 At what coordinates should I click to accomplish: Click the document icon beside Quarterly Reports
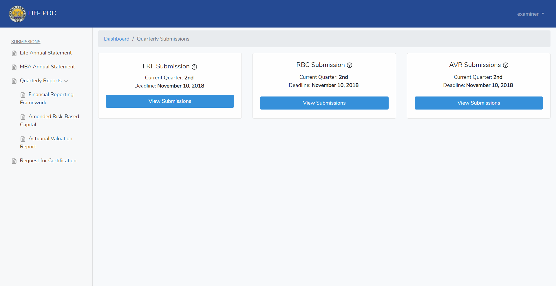pos(14,81)
